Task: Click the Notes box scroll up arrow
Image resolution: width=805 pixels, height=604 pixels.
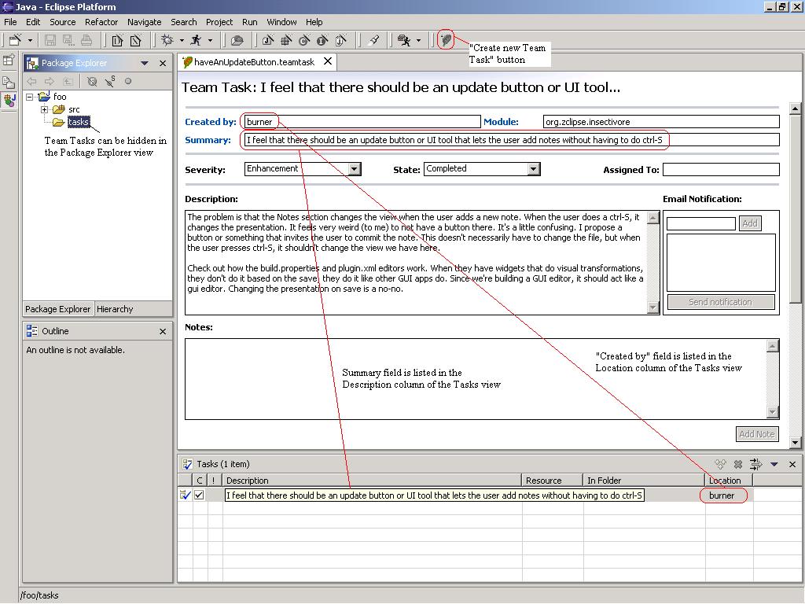Action: 773,346
